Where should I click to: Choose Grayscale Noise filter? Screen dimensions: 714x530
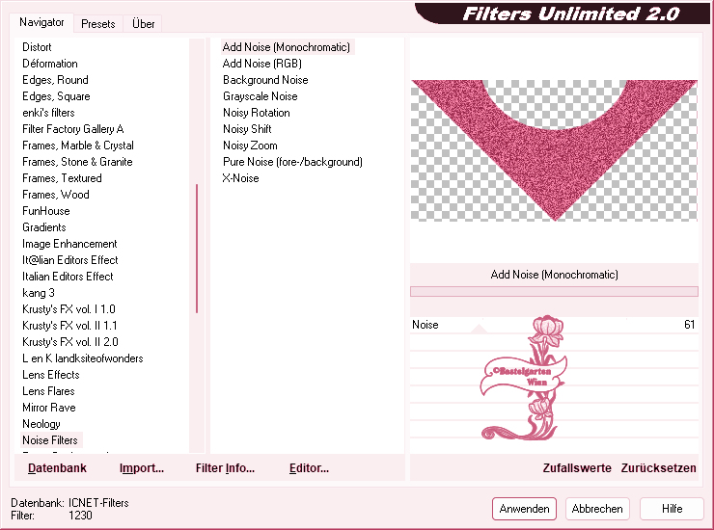coord(260,96)
